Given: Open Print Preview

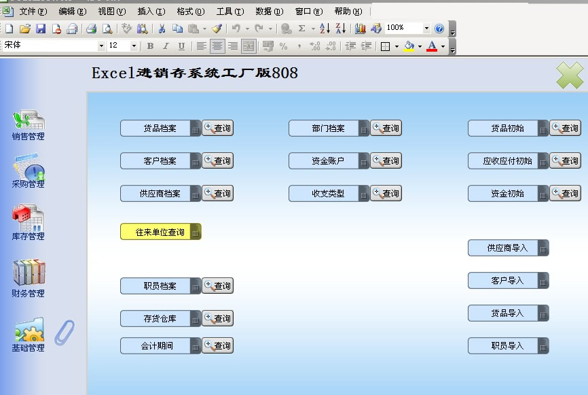Looking at the screenshot, I should click(107, 29).
